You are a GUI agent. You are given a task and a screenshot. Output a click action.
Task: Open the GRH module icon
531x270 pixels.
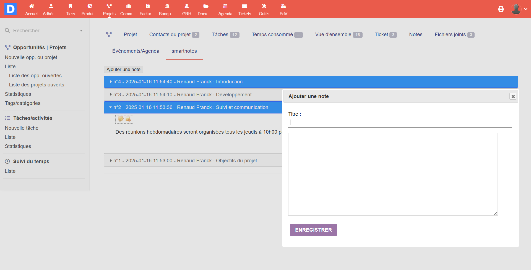(x=186, y=9)
